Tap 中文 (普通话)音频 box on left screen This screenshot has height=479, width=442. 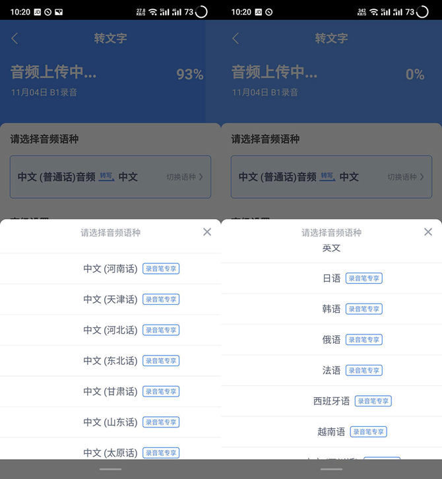(x=111, y=177)
